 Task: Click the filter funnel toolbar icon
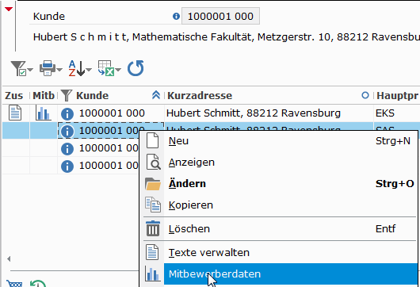click(18, 68)
